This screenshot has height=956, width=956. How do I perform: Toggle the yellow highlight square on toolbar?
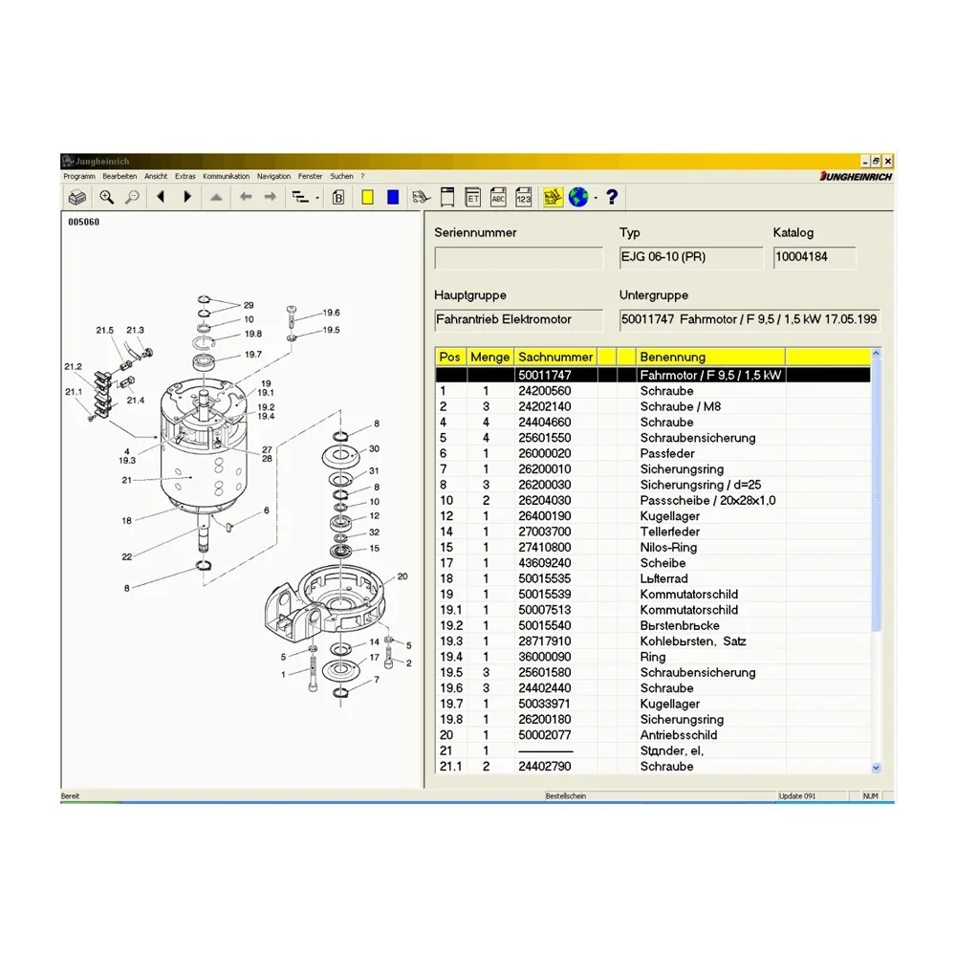368,197
